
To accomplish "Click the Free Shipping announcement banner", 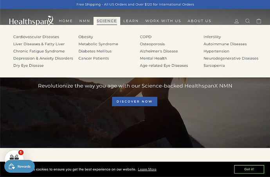I will click(x=135, y=4).
